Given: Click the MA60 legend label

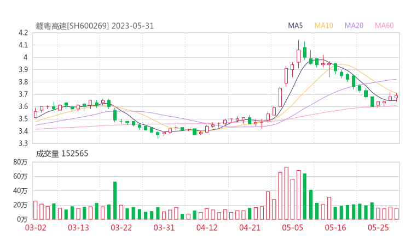Looking at the screenshot, I should [x=384, y=26].
